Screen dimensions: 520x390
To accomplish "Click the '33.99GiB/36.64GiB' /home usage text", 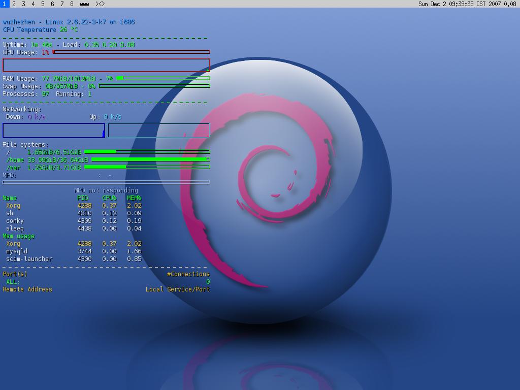I will (58, 160).
